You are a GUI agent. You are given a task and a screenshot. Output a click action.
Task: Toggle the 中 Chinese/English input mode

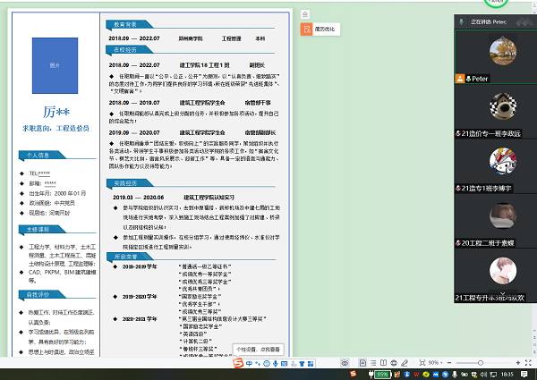pyautogui.click(x=249, y=363)
